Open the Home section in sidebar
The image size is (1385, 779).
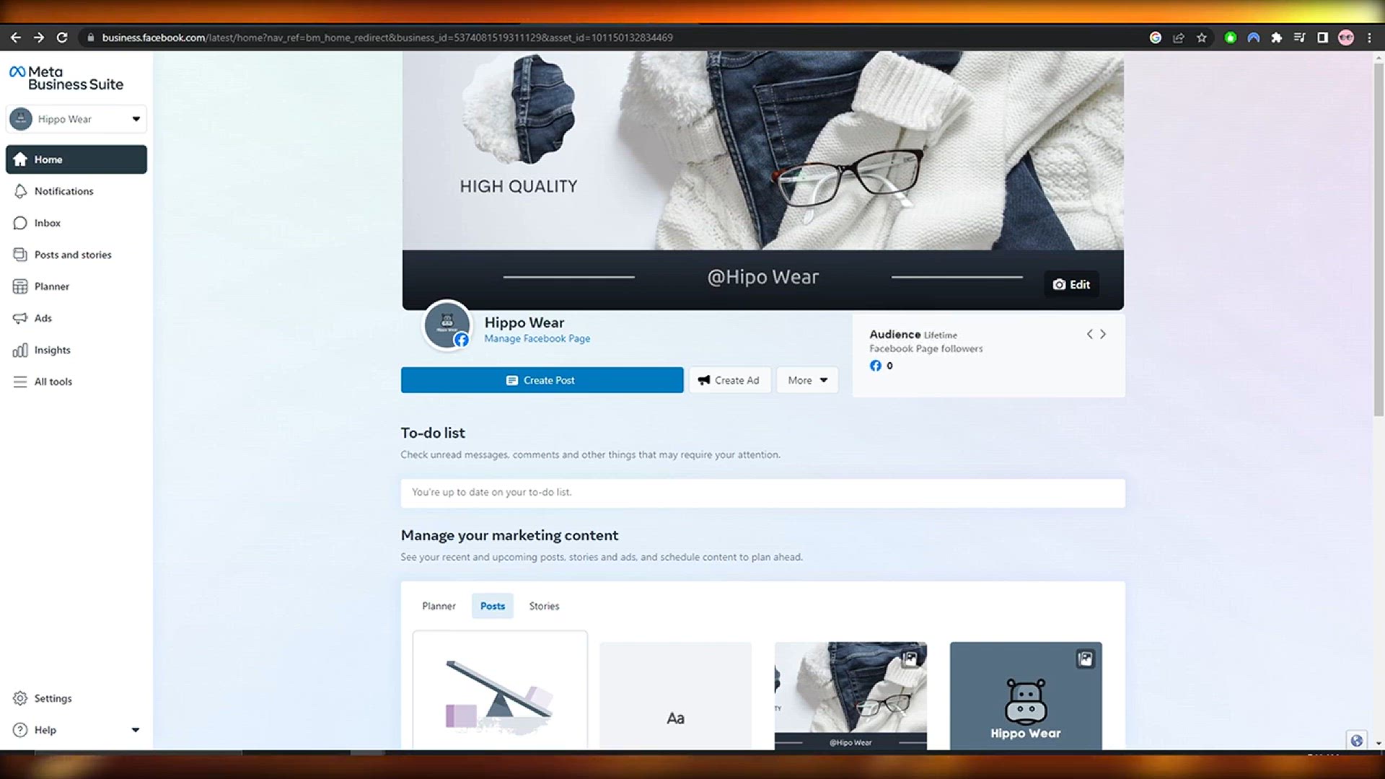76,159
